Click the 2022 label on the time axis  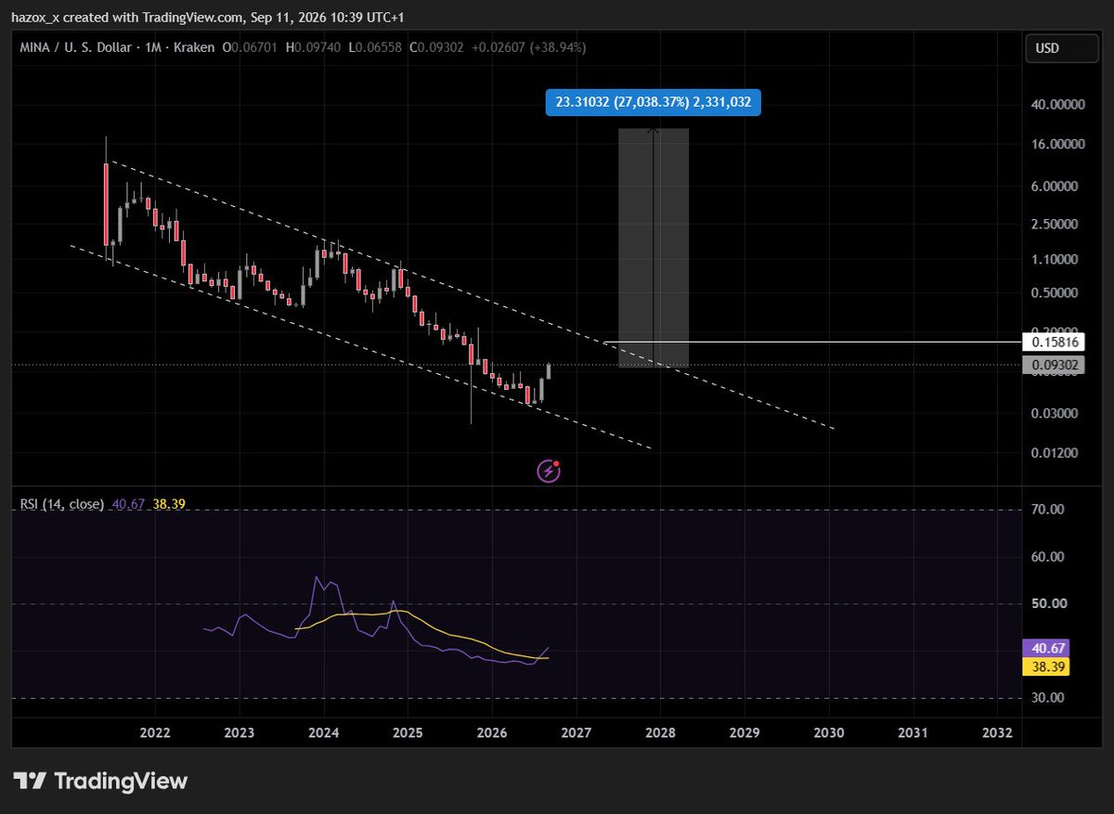coord(155,732)
